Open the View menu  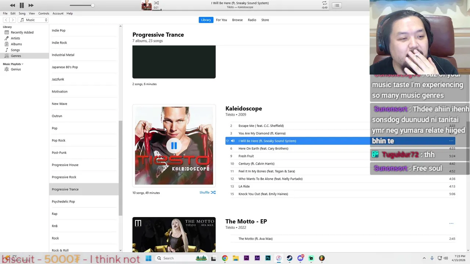point(32,13)
